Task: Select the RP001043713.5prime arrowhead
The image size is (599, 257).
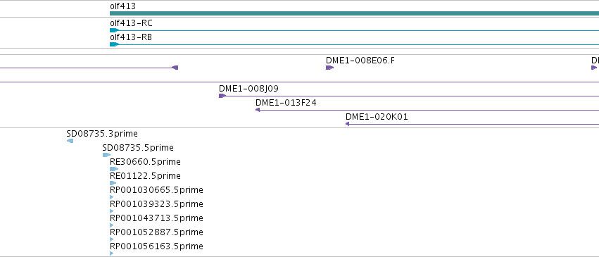Action: [111, 225]
